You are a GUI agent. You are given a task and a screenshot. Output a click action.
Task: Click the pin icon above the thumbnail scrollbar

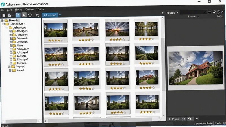point(163,13)
